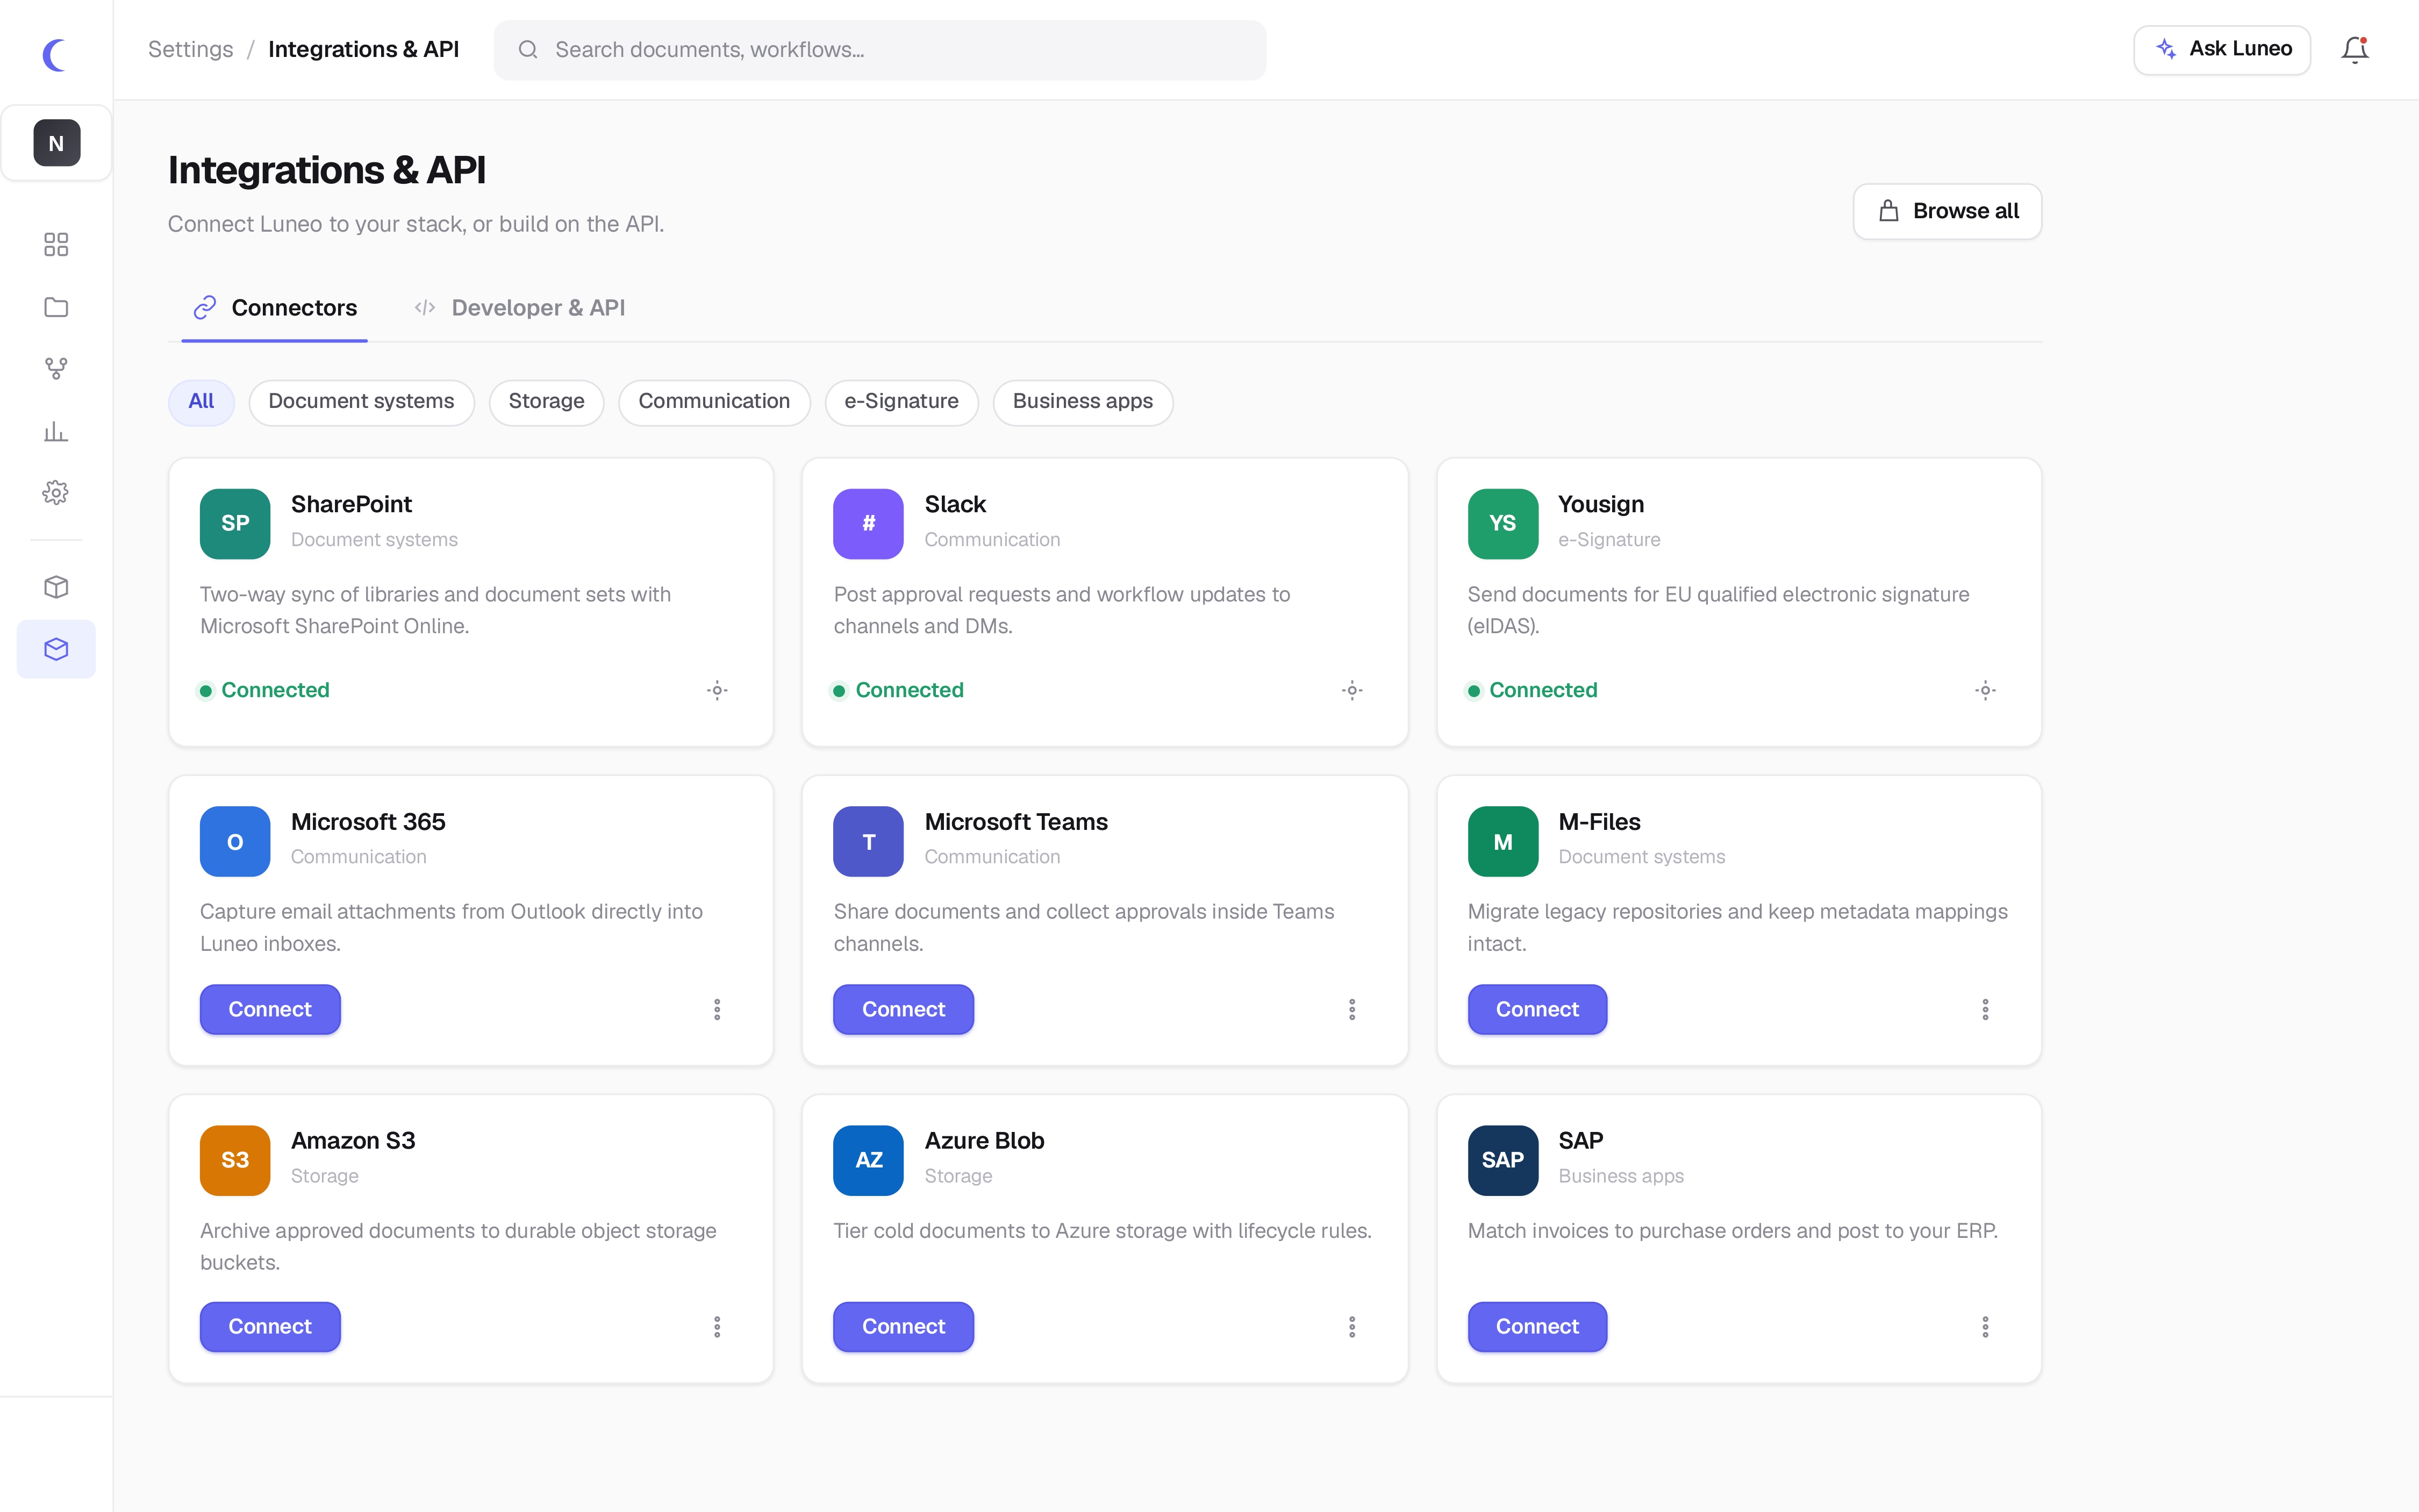Click the SharePoint card title
The height and width of the screenshot is (1512, 2419).
[351, 504]
